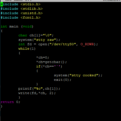
Task: Click the line '#include <fcntl.h>'
Action: coord(21,17)
